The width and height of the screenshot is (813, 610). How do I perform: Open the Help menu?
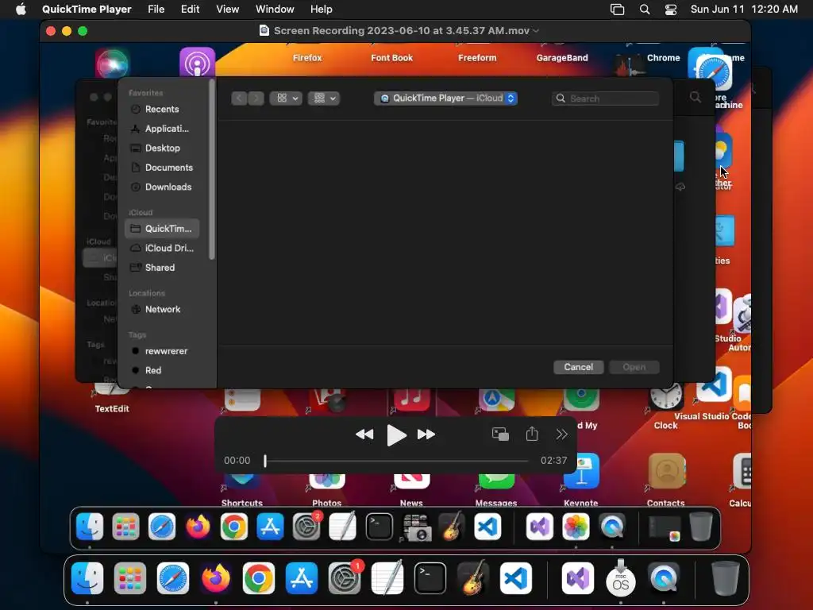pyautogui.click(x=322, y=10)
